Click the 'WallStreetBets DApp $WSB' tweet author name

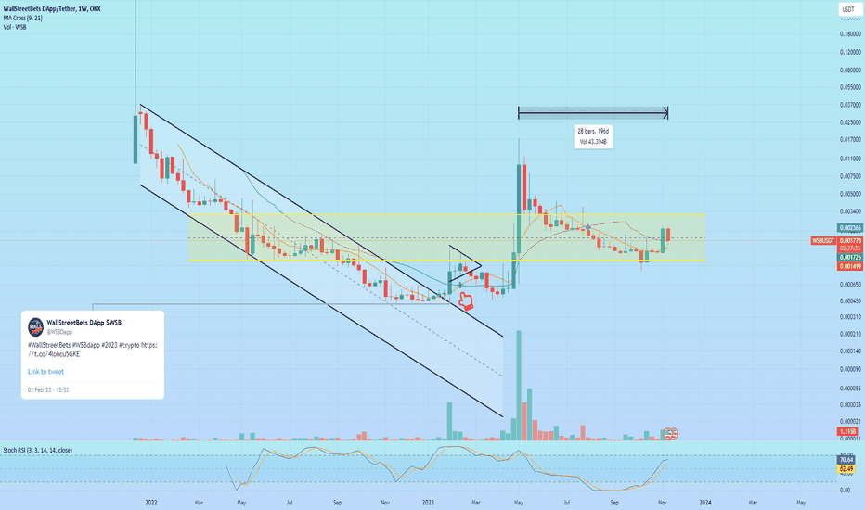pyautogui.click(x=84, y=323)
